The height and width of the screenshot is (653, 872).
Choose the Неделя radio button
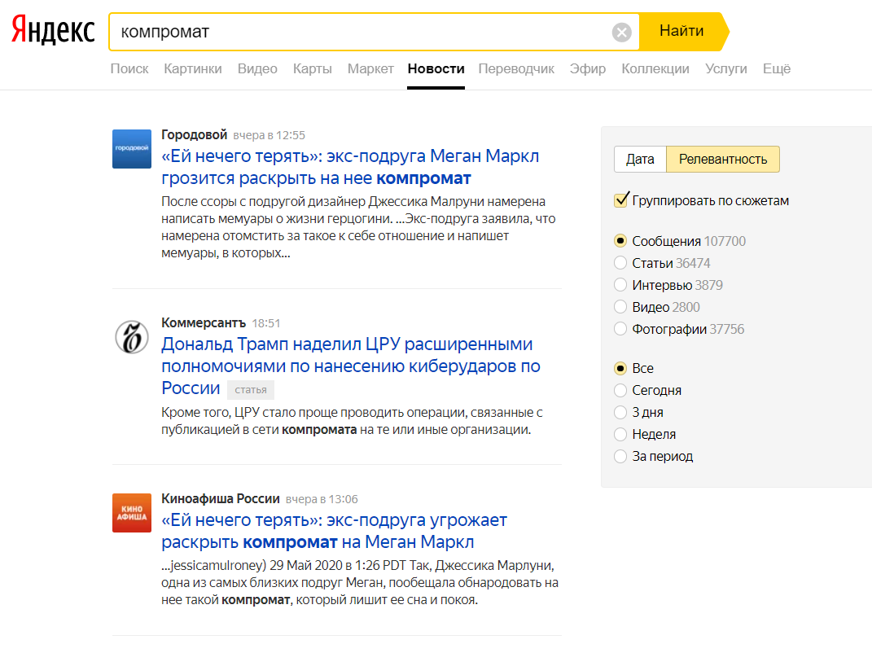tap(620, 435)
